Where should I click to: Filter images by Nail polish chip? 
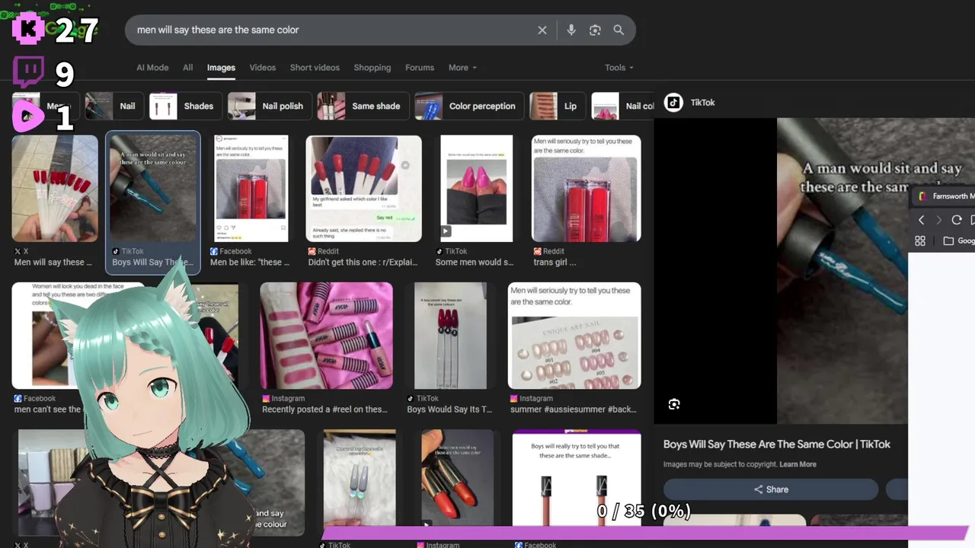tap(269, 107)
